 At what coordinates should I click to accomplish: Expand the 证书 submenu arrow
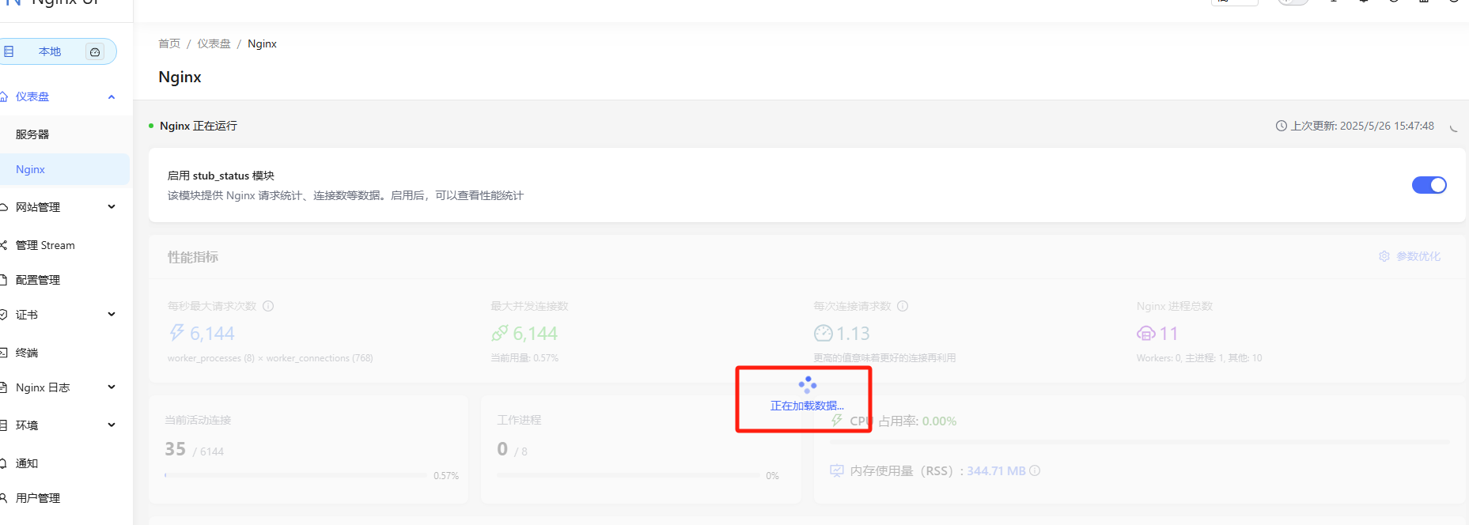[112, 315]
